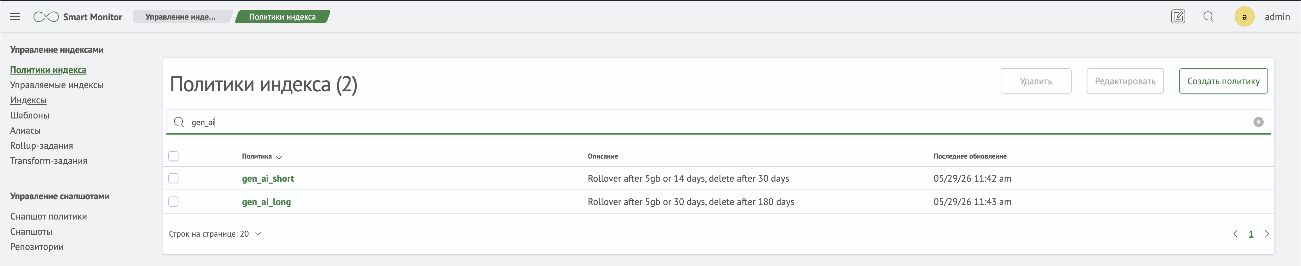Open the Управление инде... breadcrumb
Image resolution: width=1301 pixels, height=266 pixels.
point(181,17)
